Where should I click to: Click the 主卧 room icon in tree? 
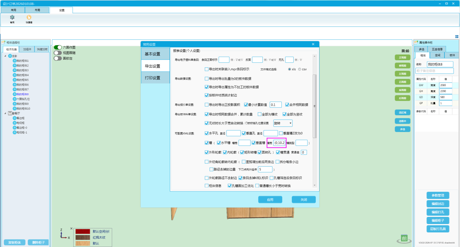tap(10, 56)
